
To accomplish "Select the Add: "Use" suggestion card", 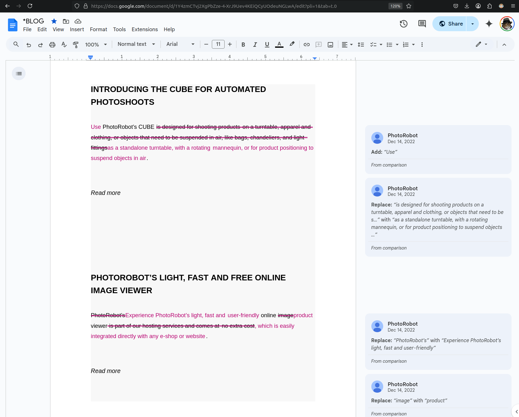I will 438,149.
